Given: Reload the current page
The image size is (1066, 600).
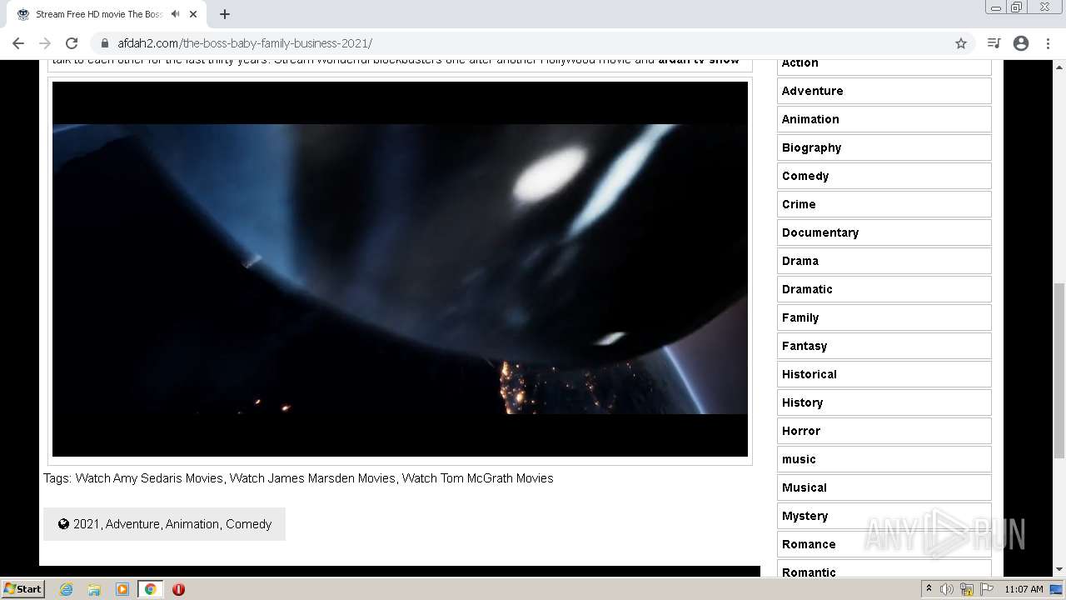Looking at the screenshot, I should click(x=72, y=43).
